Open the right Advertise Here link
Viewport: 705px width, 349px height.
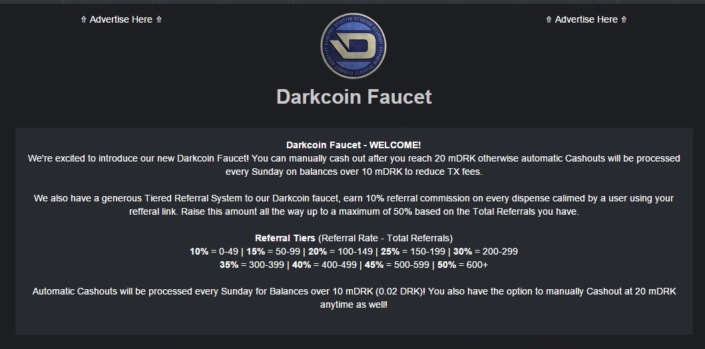click(587, 19)
